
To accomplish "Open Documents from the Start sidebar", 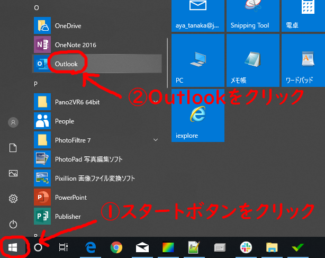I will (x=13, y=148).
